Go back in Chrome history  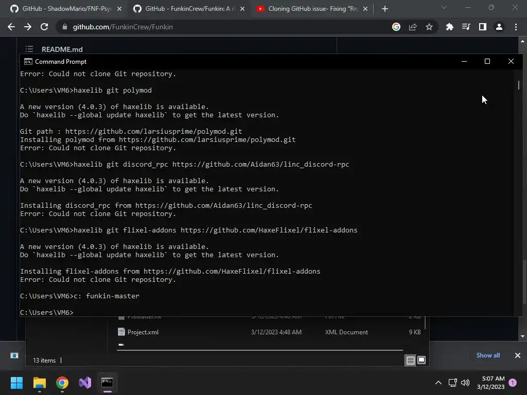coord(11,27)
